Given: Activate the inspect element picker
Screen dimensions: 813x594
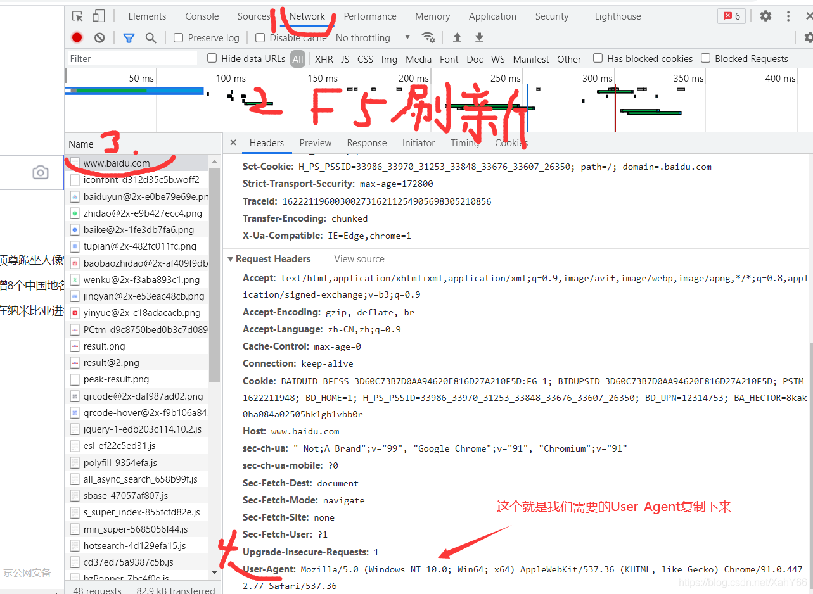Looking at the screenshot, I should pos(77,16).
